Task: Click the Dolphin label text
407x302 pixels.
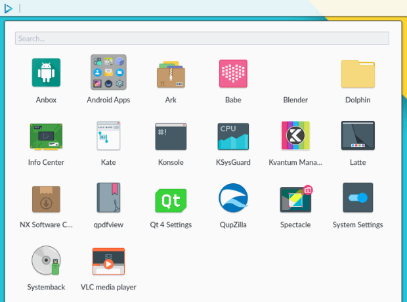Action: [x=358, y=100]
